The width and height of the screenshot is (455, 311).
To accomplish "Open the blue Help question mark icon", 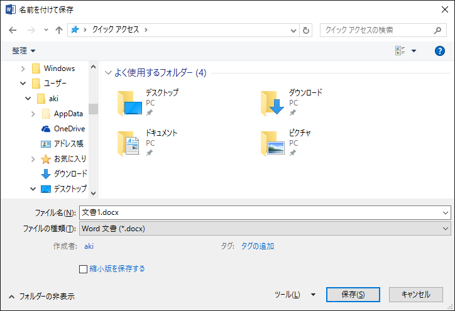I will point(440,51).
